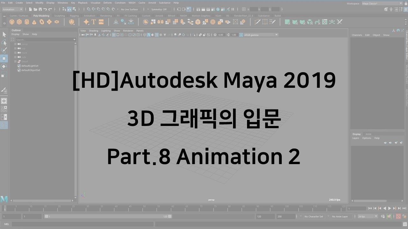Click the Go to Start of range button
408x229 pixels.
370,208
